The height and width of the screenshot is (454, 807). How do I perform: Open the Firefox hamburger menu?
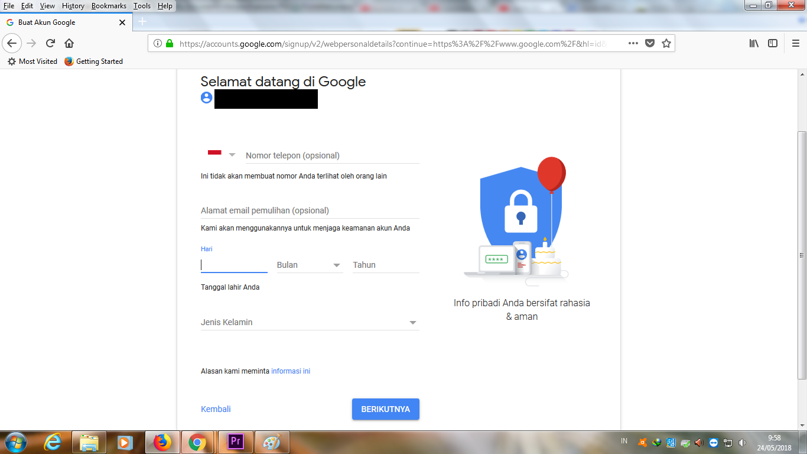coord(795,43)
